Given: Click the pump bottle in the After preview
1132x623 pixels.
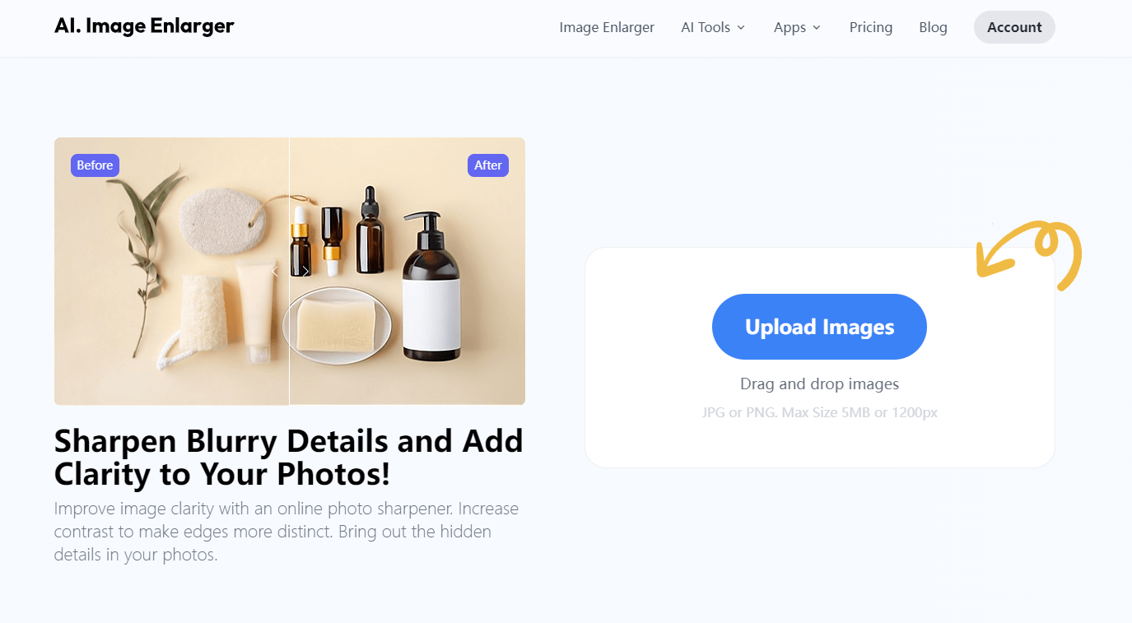Looking at the screenshot, I should [431, 296].
